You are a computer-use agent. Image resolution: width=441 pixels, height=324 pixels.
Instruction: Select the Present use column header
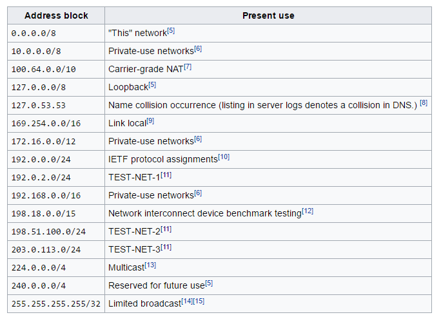(268, 15)
